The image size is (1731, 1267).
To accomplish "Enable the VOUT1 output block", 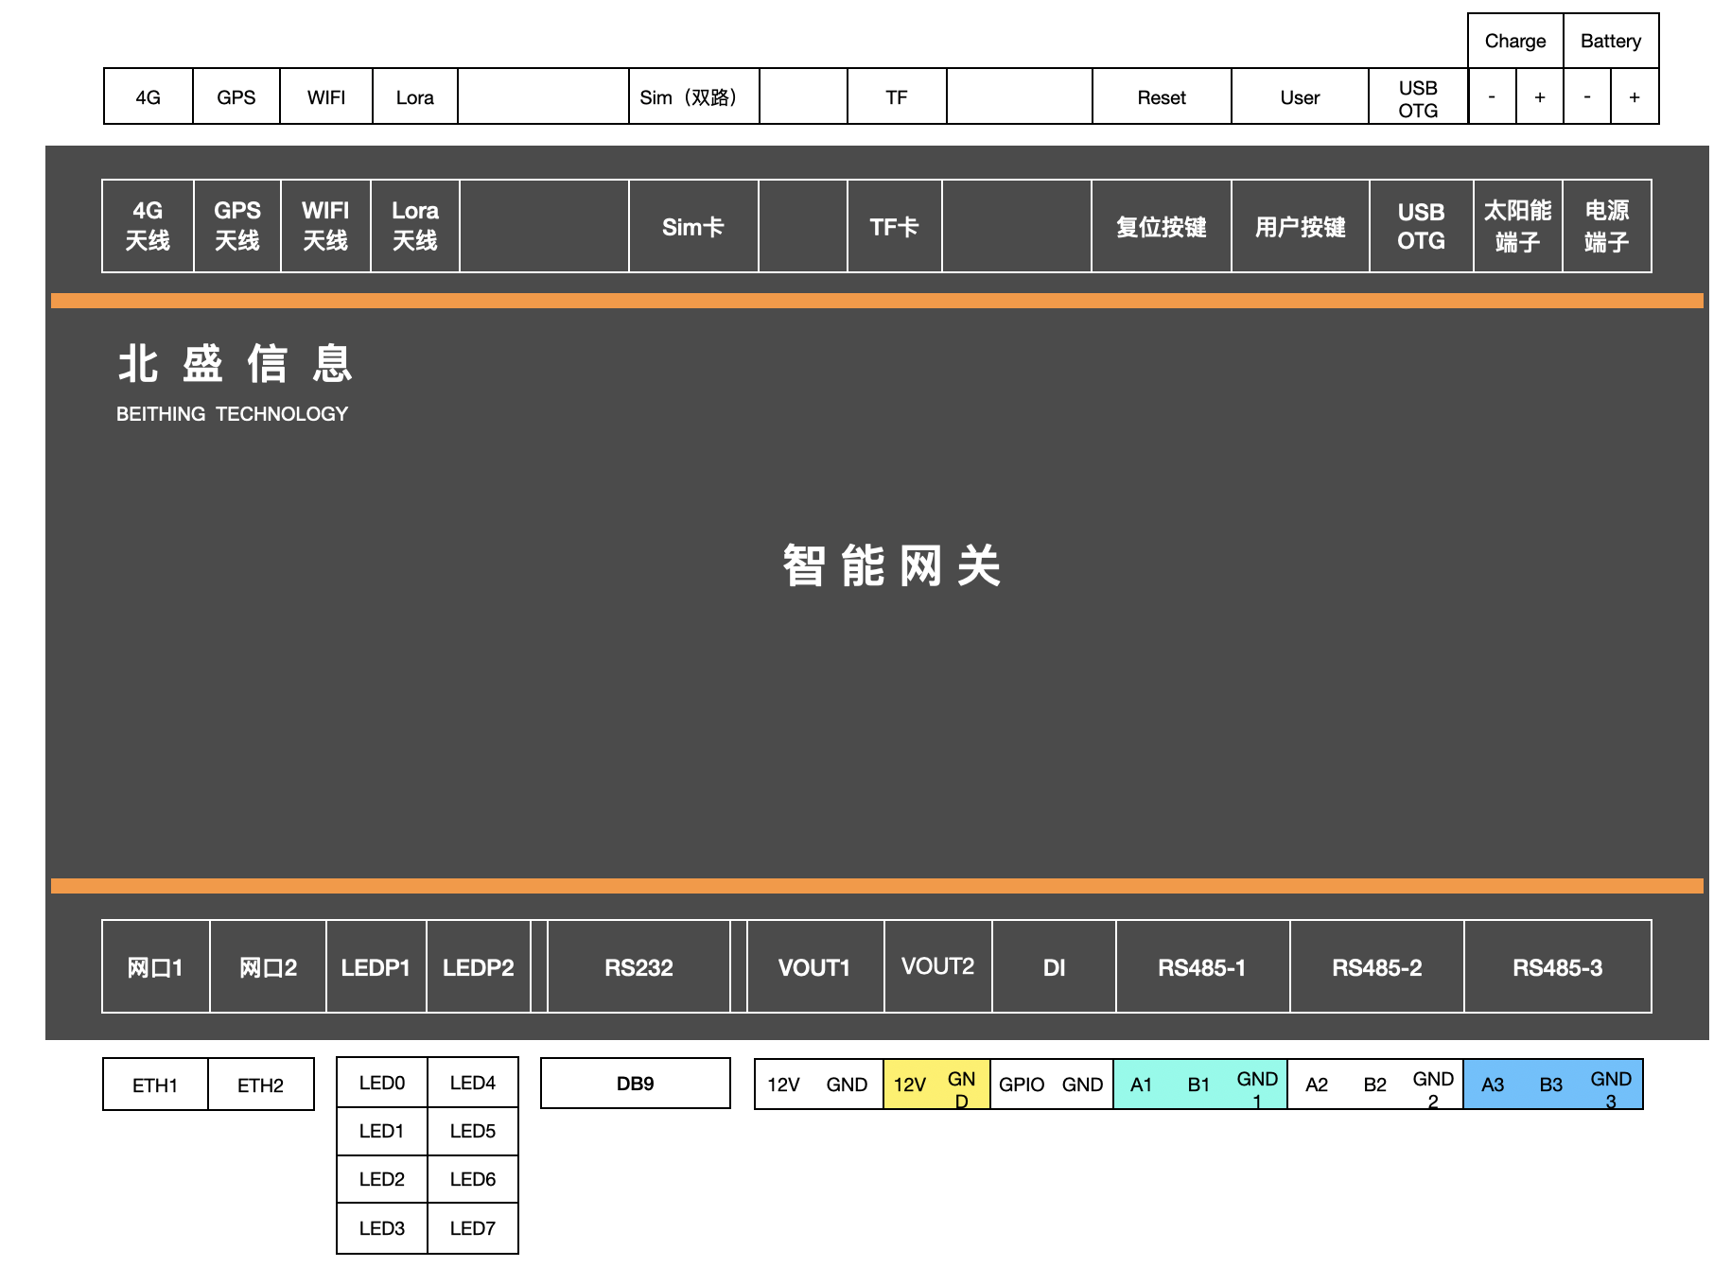I will [814, 966].
